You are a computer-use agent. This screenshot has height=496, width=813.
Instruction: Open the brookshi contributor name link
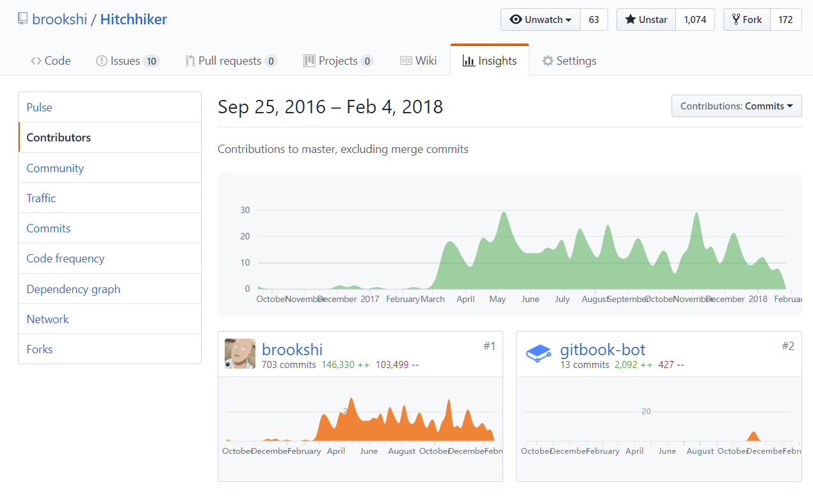pos(292,349)
